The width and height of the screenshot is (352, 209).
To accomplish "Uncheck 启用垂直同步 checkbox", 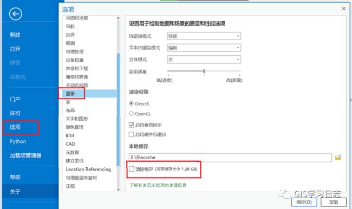I will click(132, 125).
